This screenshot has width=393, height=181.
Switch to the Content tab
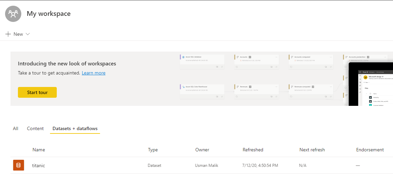[x=35, y=128]
